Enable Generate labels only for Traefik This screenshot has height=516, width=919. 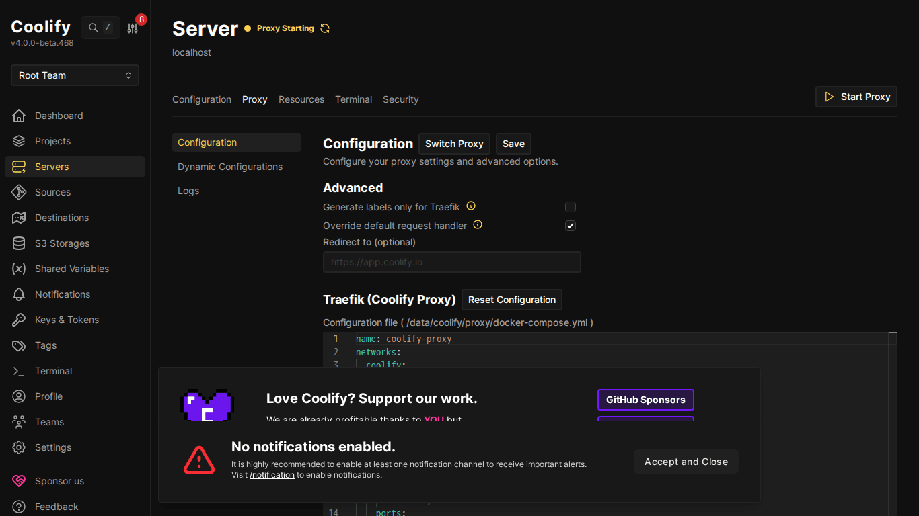pos(571,207)
